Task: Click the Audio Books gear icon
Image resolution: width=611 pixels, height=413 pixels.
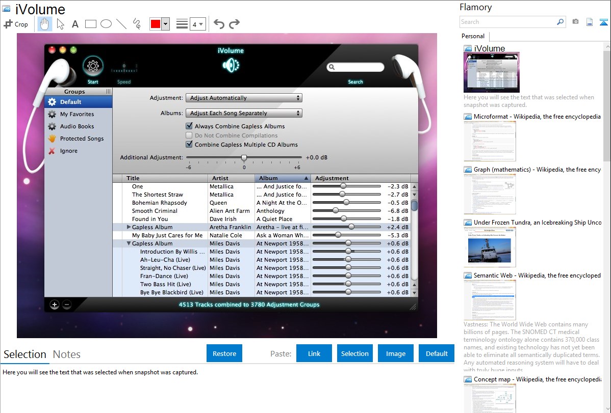Action: (52, 126)
